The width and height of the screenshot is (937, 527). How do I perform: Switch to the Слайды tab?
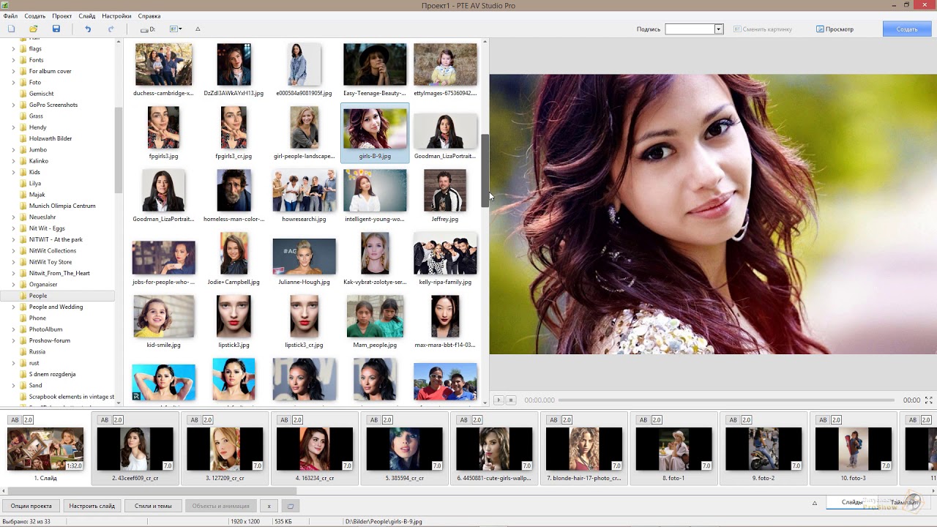point(851,502)
